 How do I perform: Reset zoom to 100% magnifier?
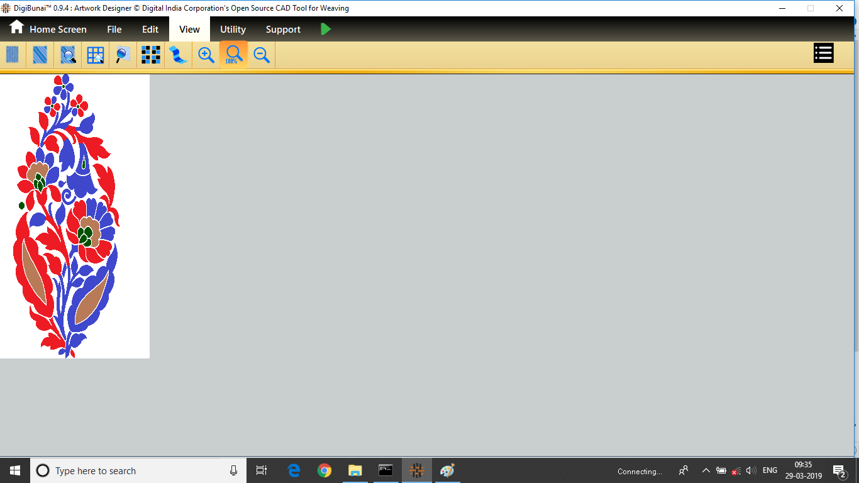click(234, 55)
